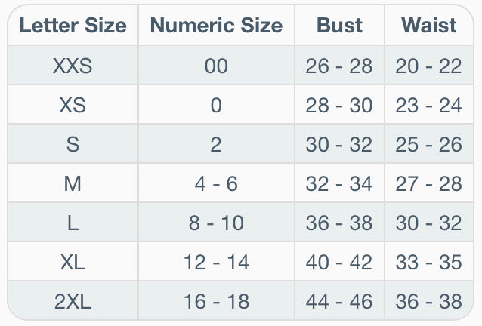
Task: Select bust measurement 44 - 46
Action: tap(340, 301)
